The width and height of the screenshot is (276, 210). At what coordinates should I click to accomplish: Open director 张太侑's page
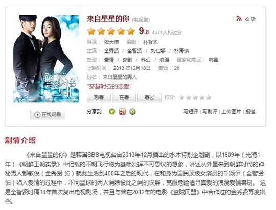tap(111, 42)
